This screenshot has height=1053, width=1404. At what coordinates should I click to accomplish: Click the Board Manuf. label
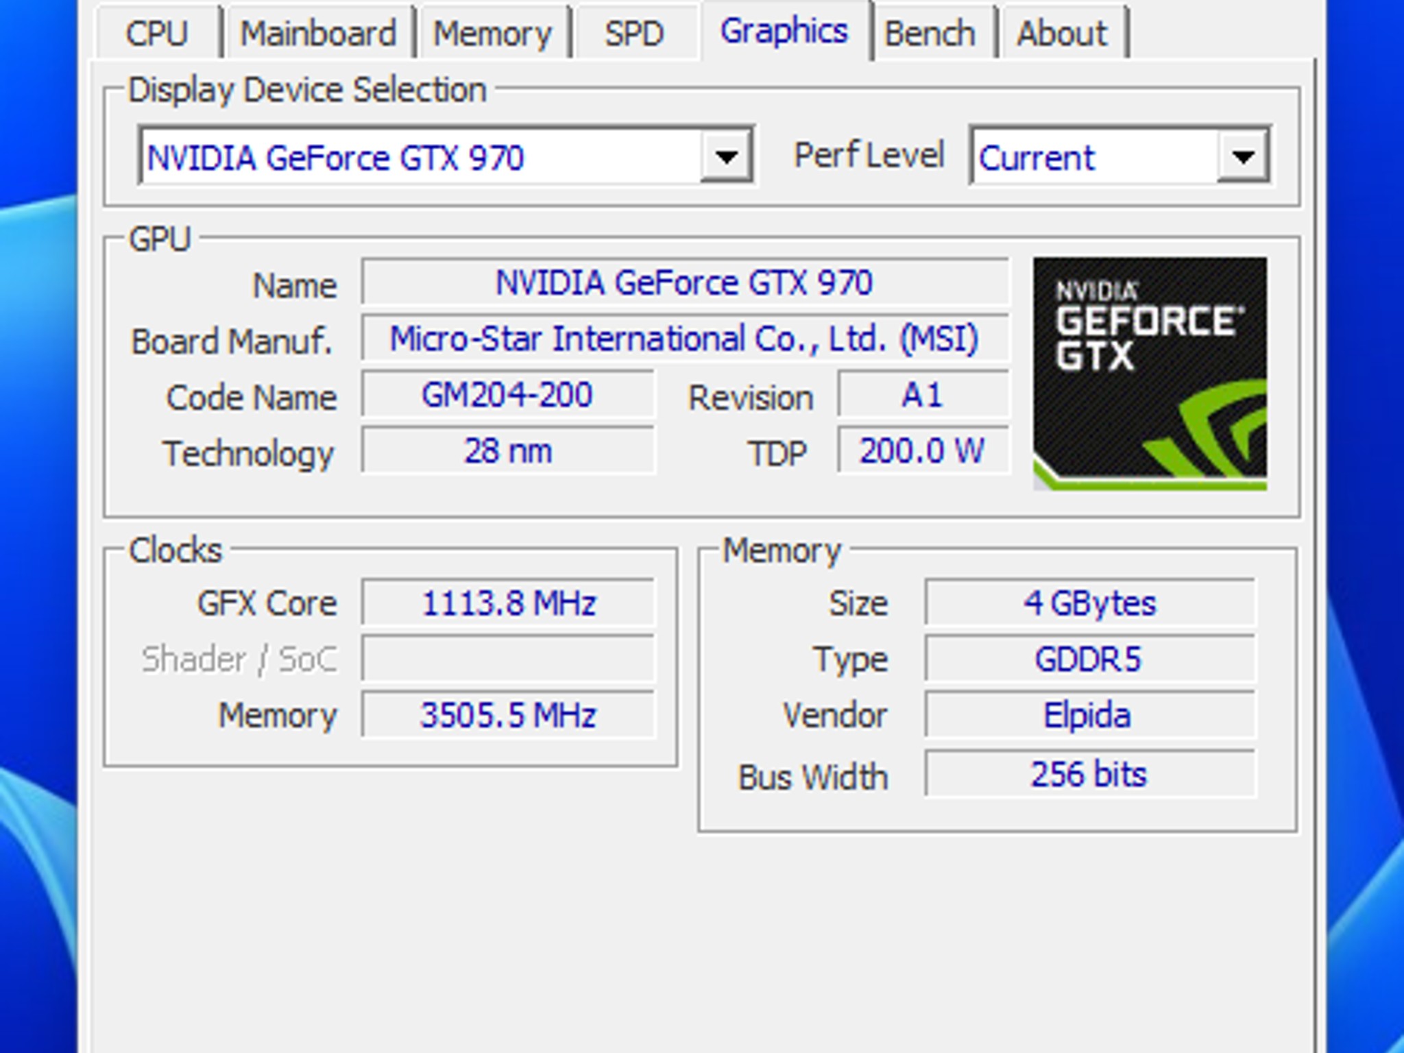(x=232, y=341)
